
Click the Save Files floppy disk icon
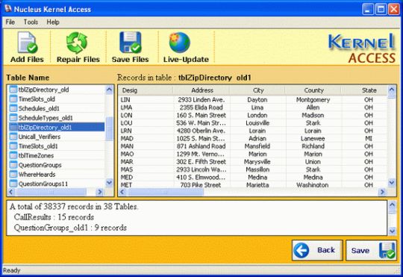(131, 43)
